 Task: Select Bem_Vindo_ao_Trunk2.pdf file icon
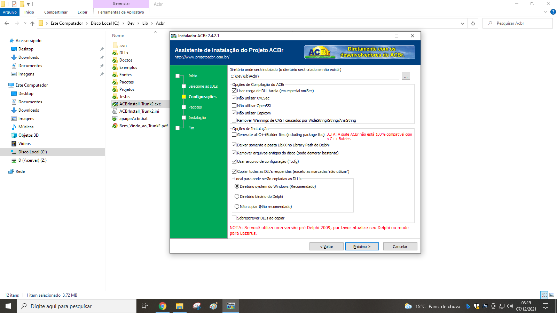click(115, 126)
